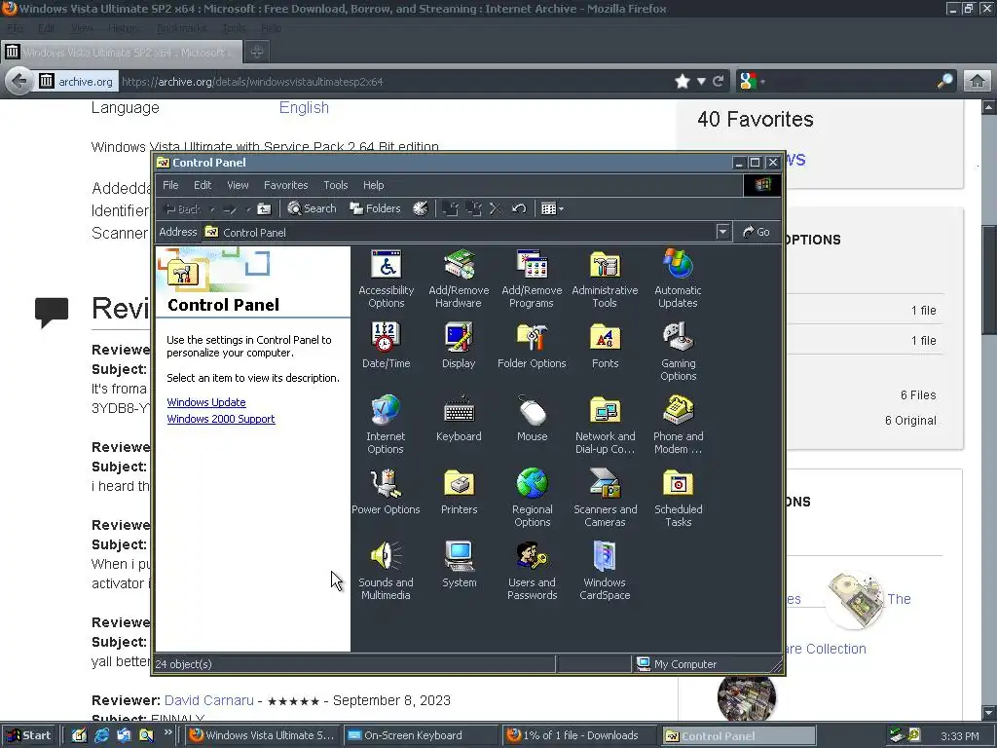
Task: Open the English language link
Action: (x=304, y=107)
